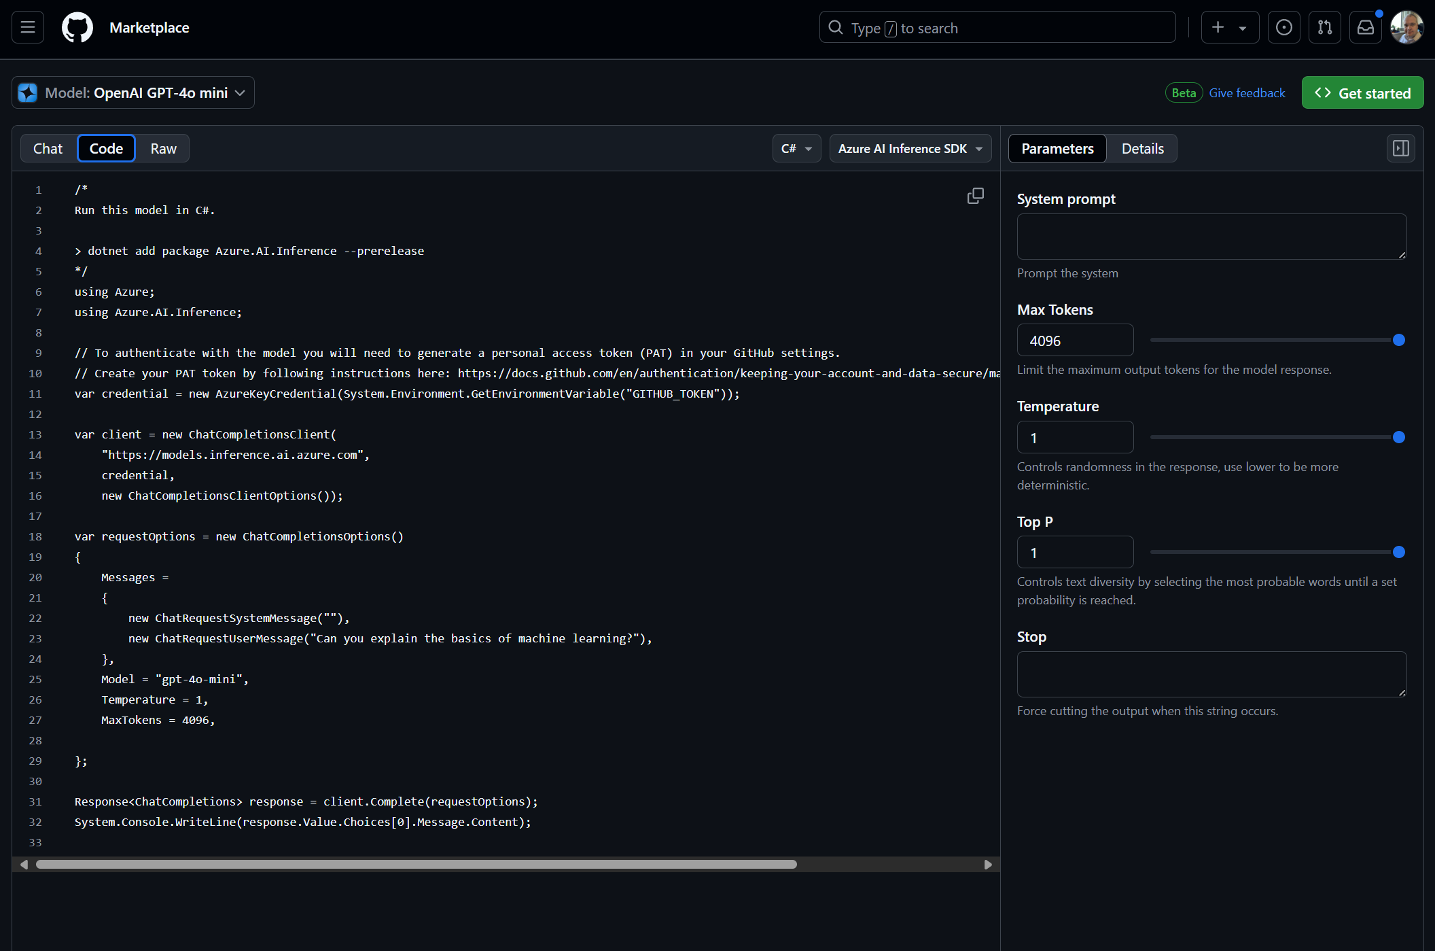Copy code with the copy icon
This screenshot has width=1435, height=951.
point(975,196)
